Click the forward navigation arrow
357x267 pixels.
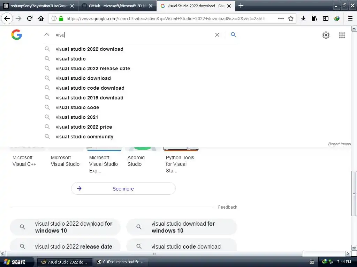18,18
